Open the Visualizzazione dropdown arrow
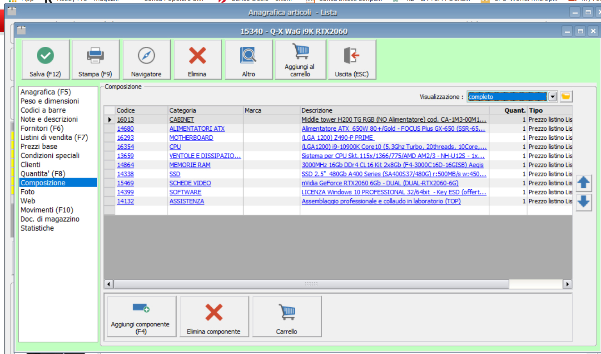The image size is (601, 354). pos(552,97)
